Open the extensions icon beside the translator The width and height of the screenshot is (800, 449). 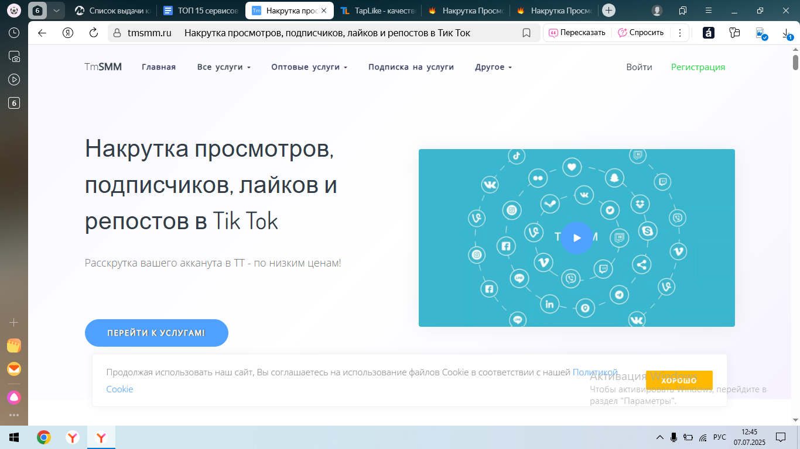click(x=734, y=33)
